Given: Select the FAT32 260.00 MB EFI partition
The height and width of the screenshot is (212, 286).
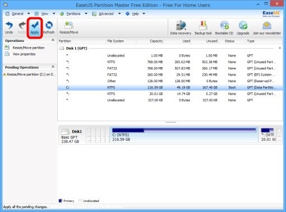Looking at the screenshot, I should pyautogui.click(x=170, y=74).
